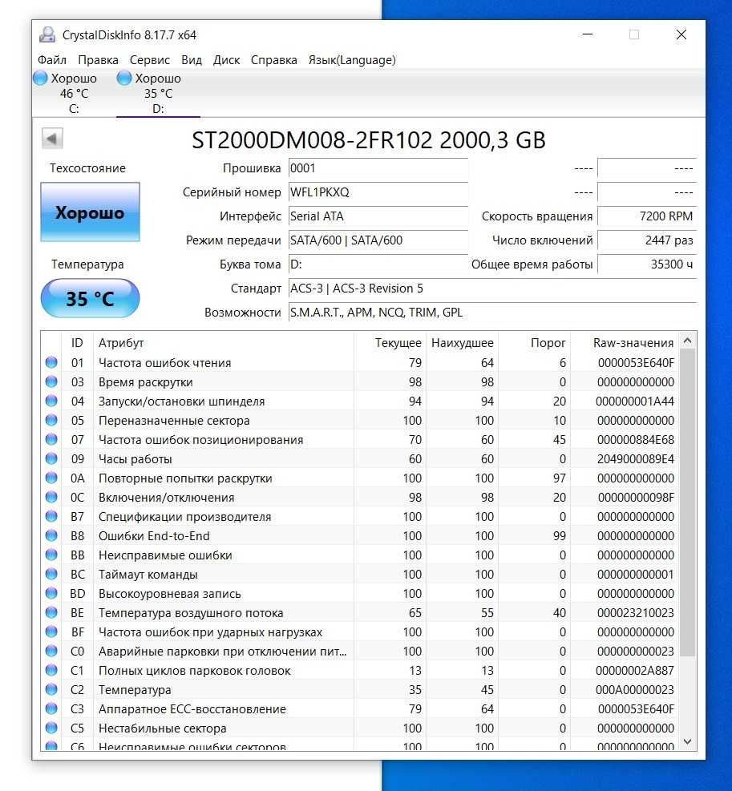
Task: Click the 35 °C temperature button
Action: point(90,298)
